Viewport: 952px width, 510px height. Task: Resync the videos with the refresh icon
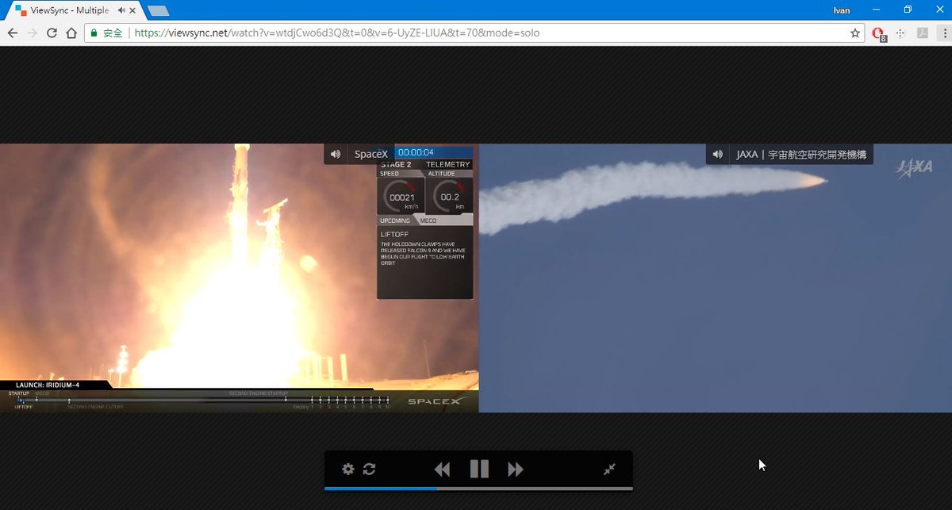(369, 469)
